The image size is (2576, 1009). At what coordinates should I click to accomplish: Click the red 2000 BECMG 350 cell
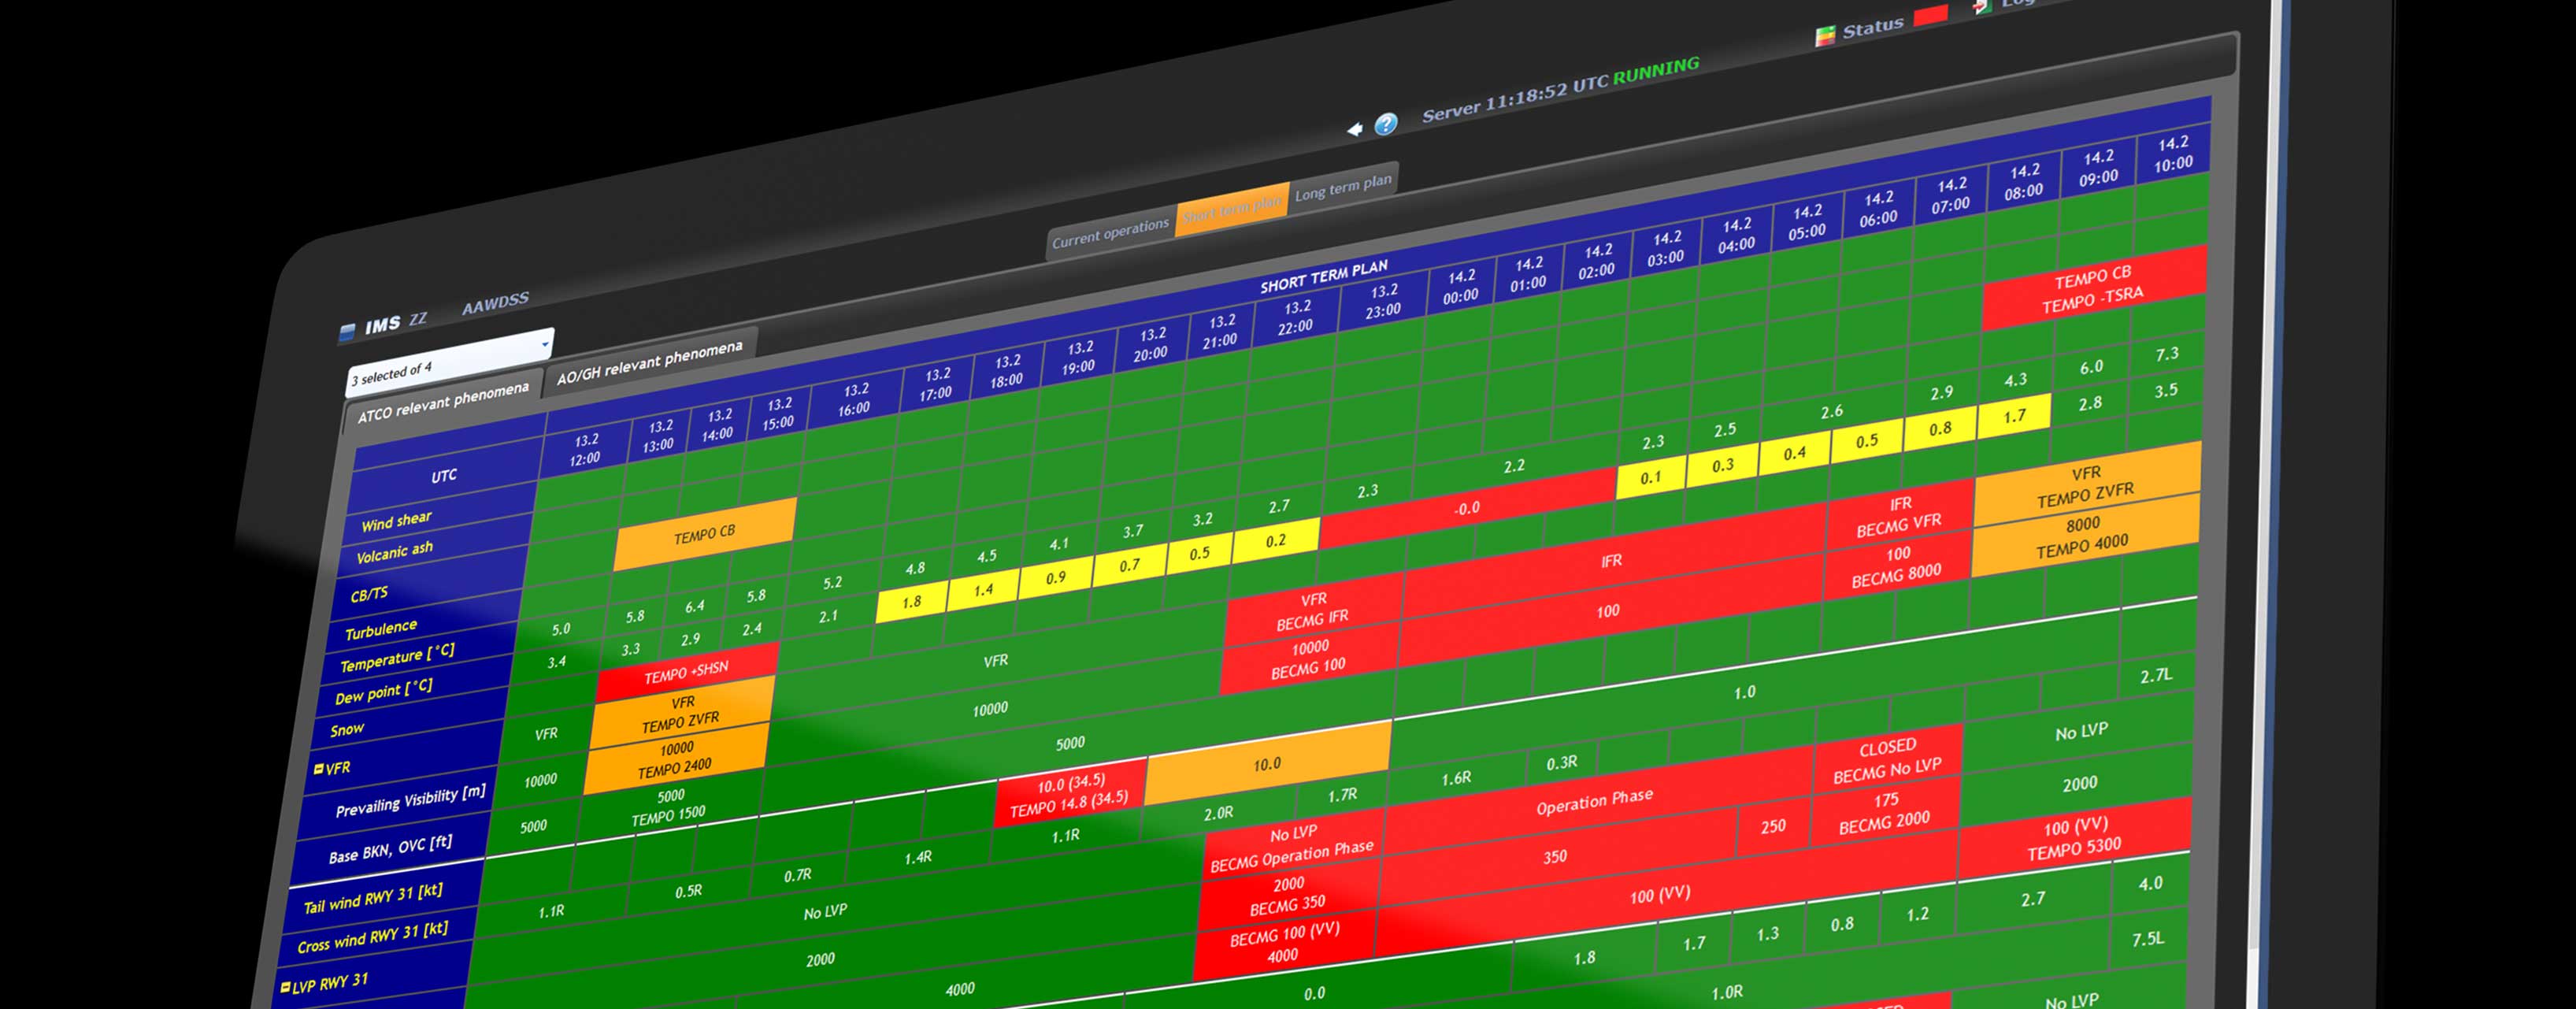(x=1287, y=895)
